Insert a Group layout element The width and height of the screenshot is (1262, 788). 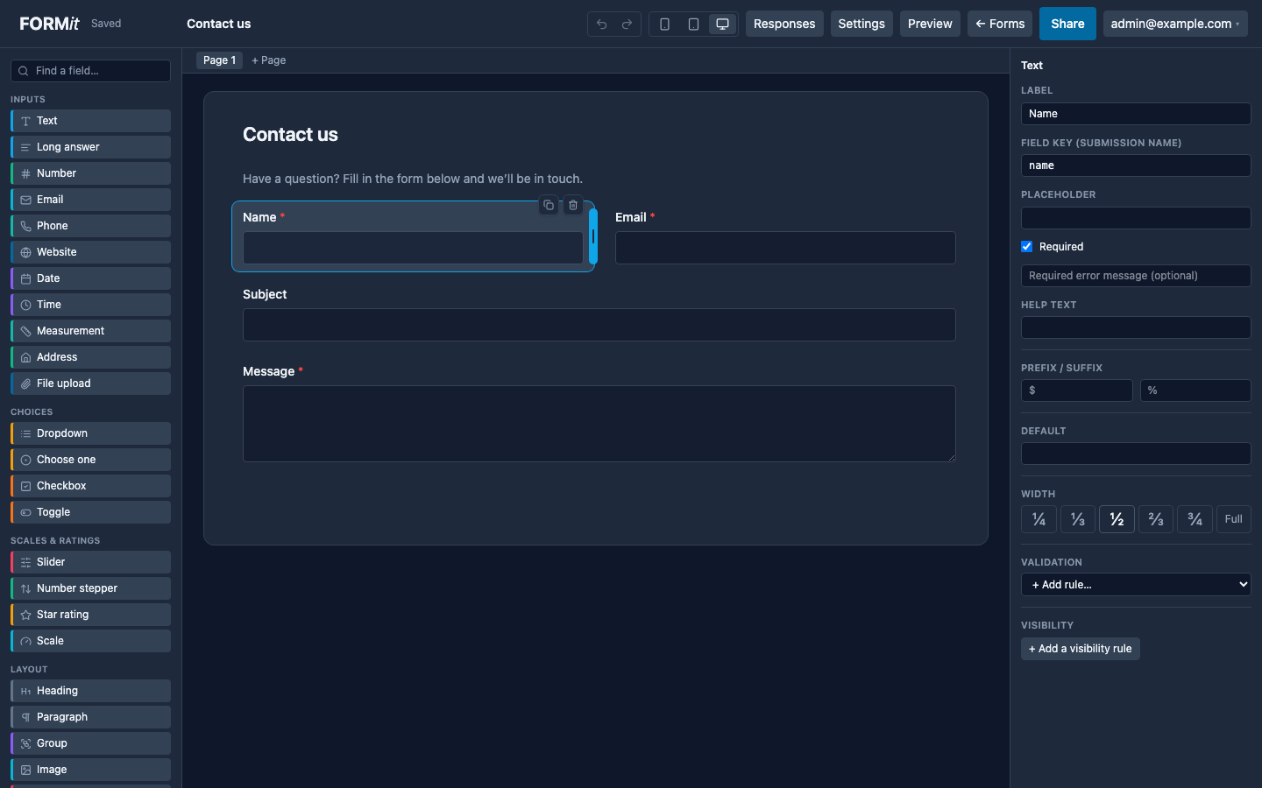(90, 743)
